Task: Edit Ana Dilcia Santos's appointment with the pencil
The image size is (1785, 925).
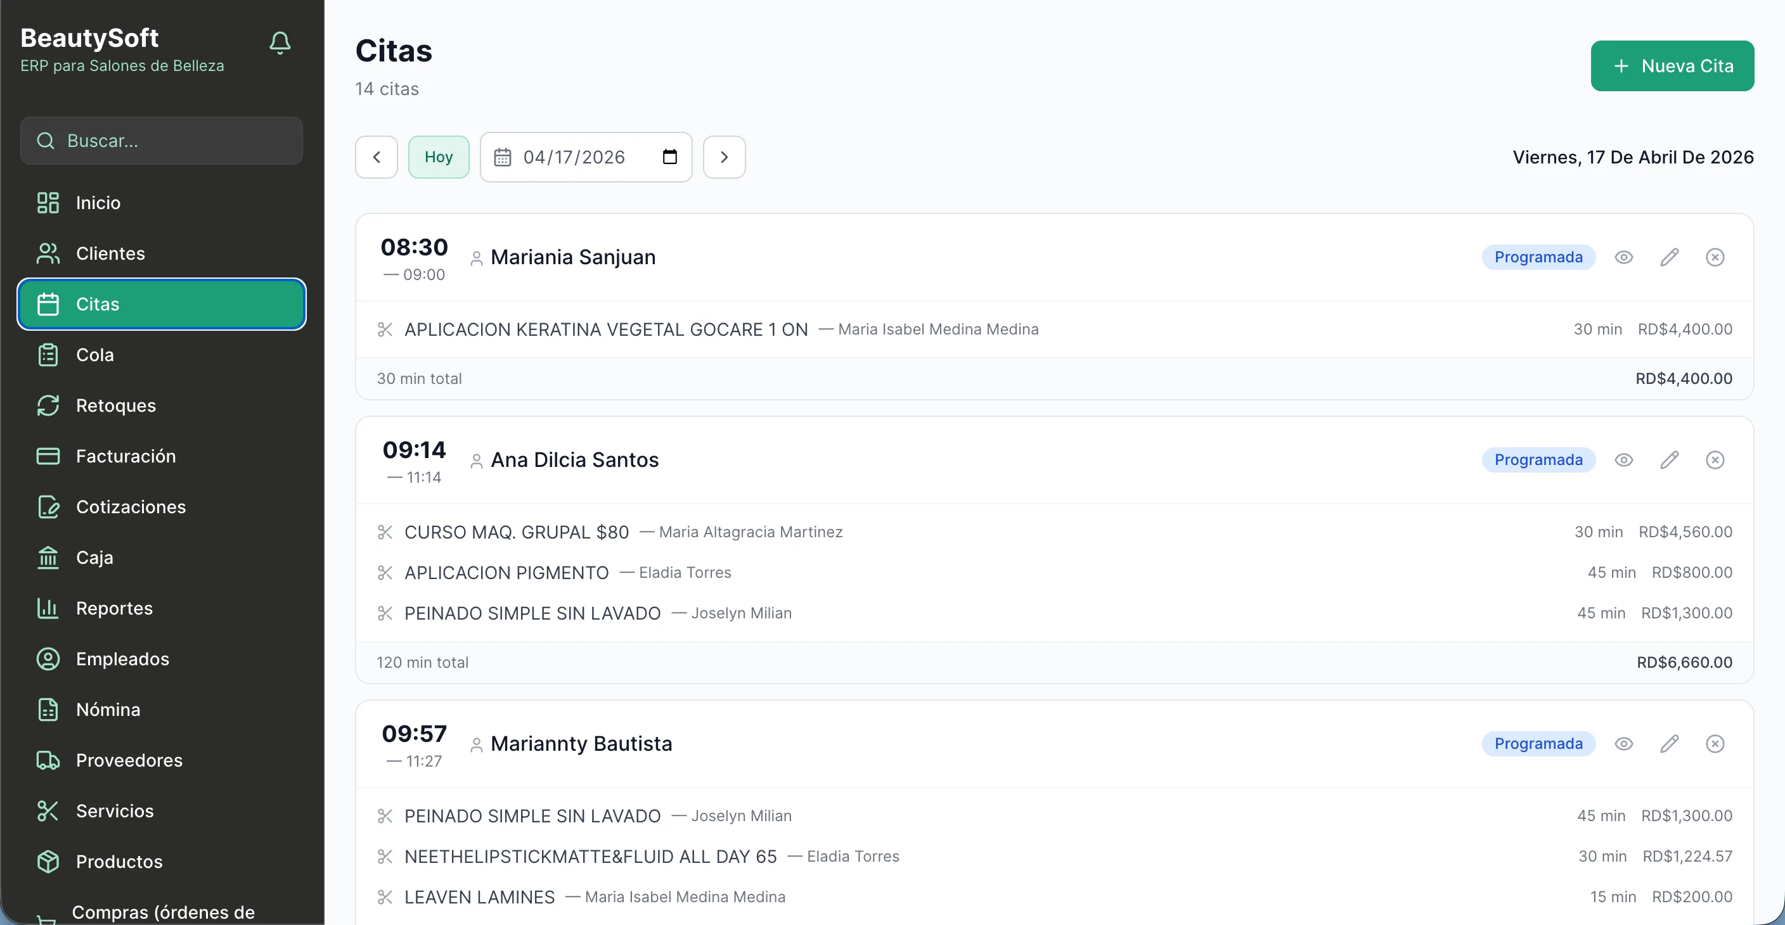Action: point(1670,459)
